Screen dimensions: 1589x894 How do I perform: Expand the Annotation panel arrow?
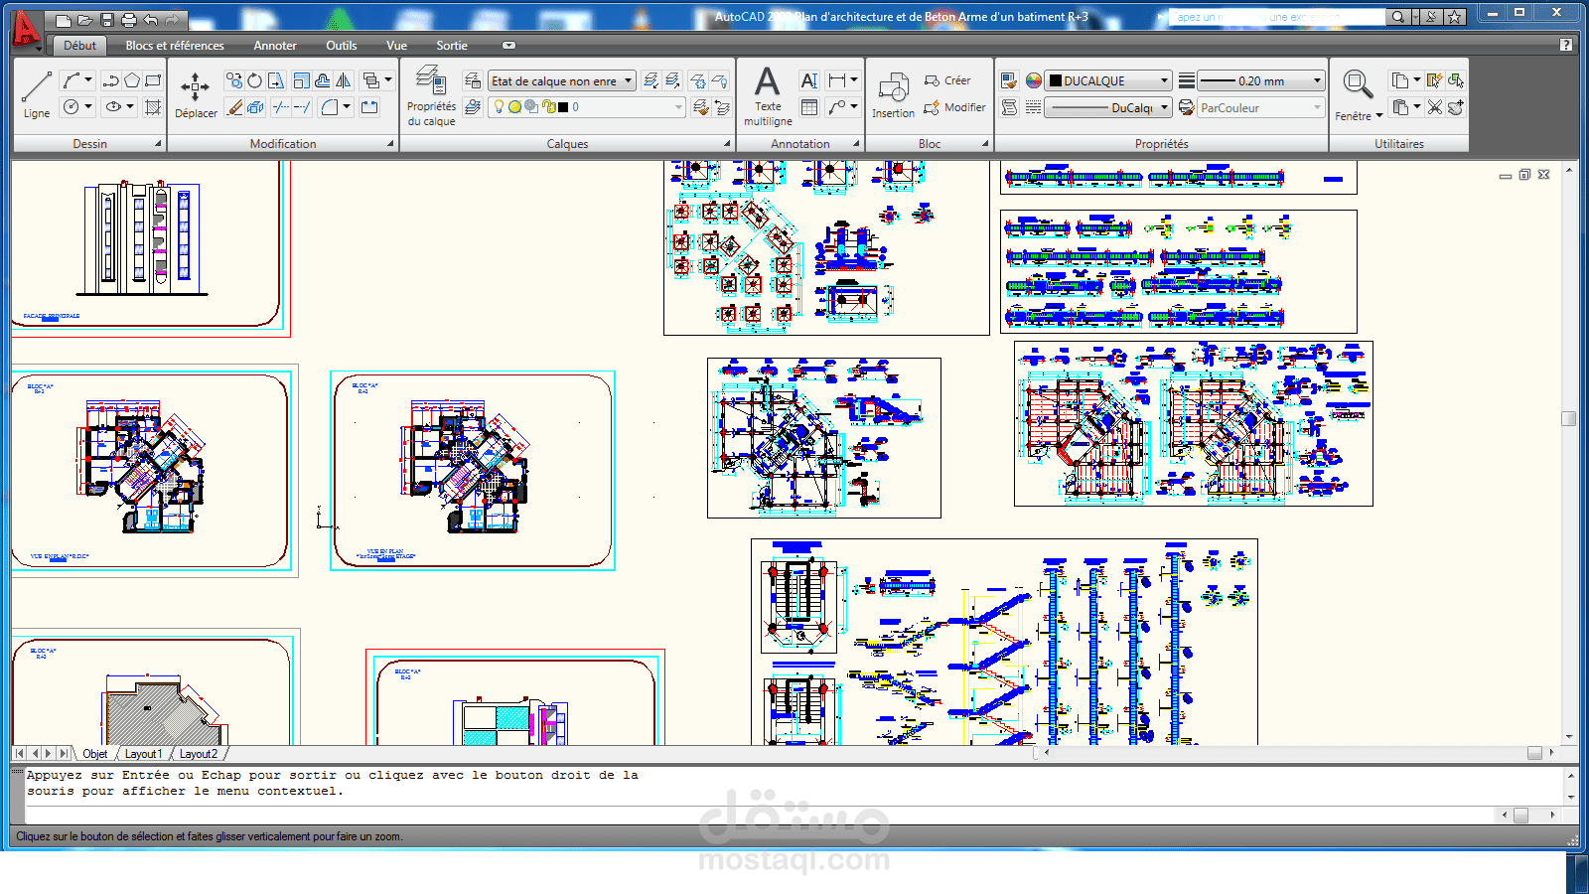(x=856, y=144)
